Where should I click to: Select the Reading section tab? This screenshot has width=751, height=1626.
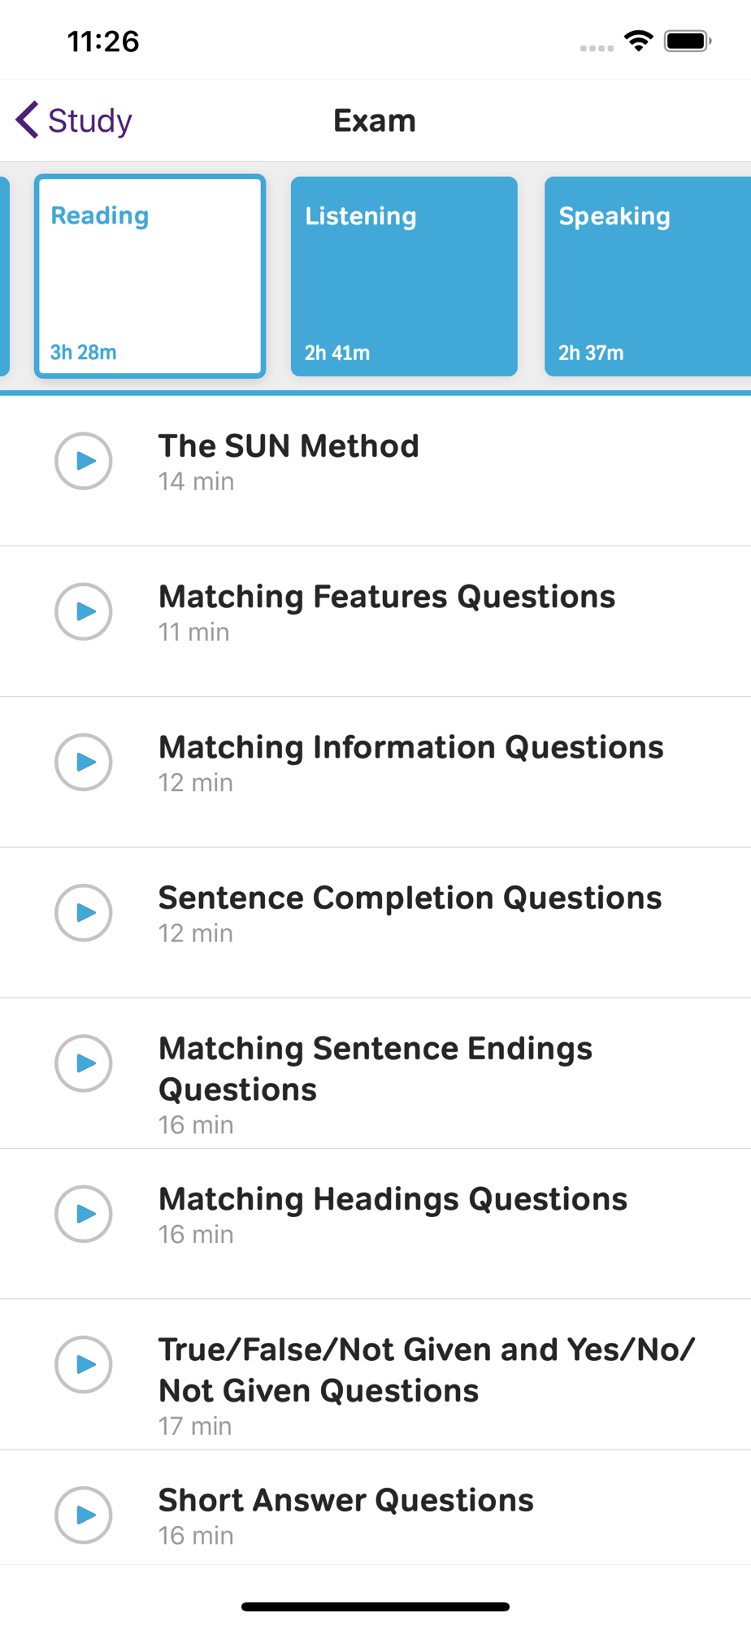pos(150,276)
